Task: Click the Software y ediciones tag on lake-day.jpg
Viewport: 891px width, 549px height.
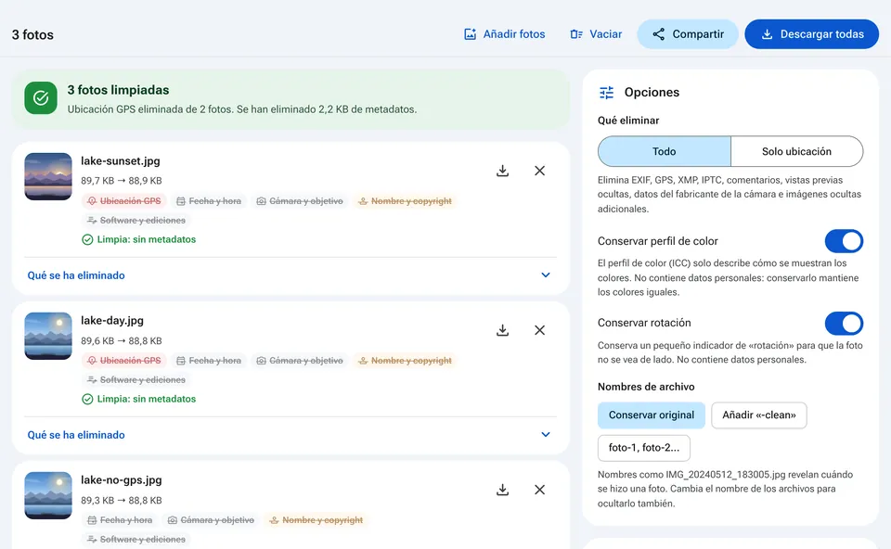Action: pos(136,380)
